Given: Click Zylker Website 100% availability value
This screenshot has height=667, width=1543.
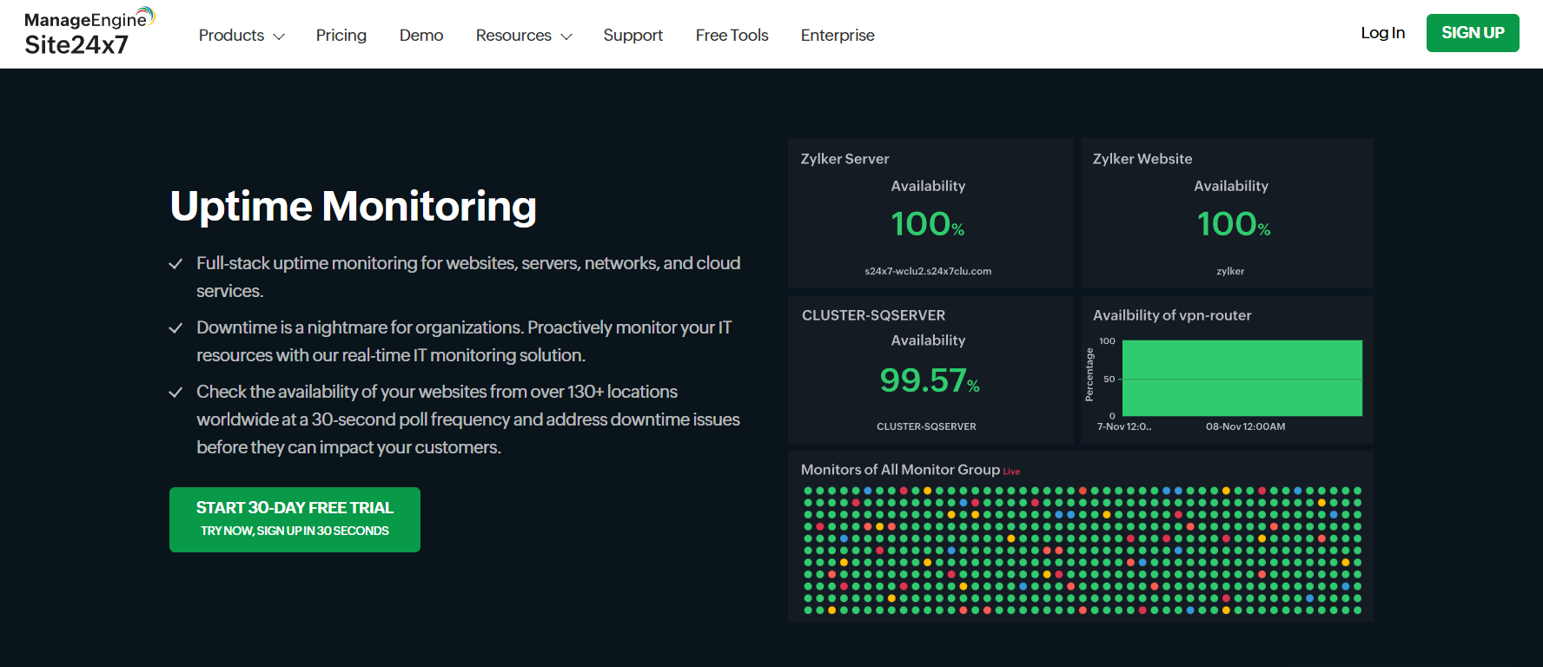Looking at the screenshot, I should 1234,224.
